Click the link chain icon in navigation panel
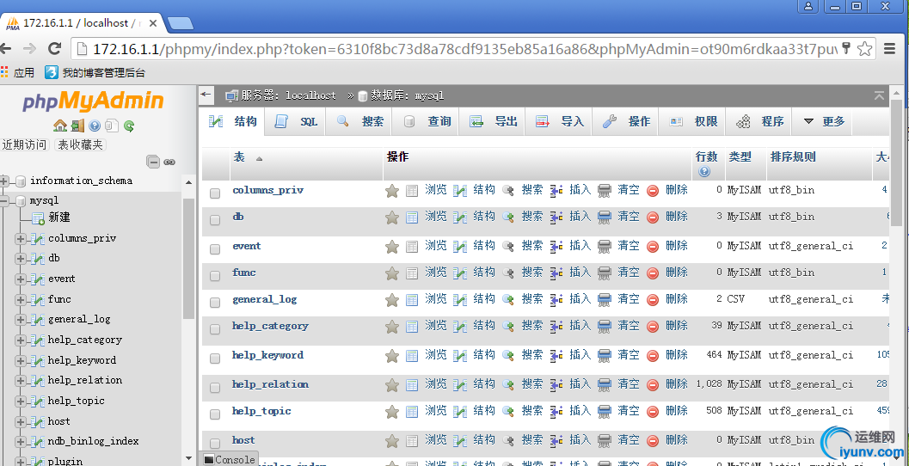Viewport: 909px width, 466px height. [169, 162]
